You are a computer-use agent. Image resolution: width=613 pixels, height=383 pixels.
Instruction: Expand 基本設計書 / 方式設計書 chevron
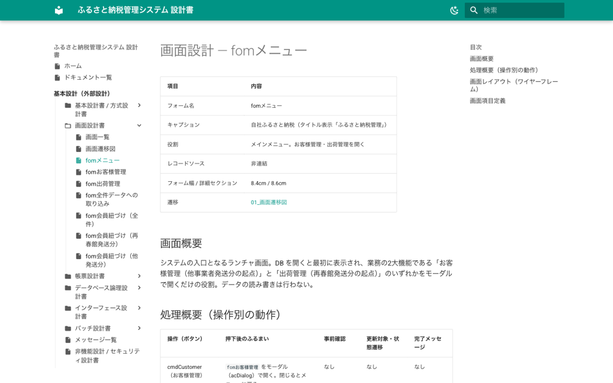pos(139,105)
